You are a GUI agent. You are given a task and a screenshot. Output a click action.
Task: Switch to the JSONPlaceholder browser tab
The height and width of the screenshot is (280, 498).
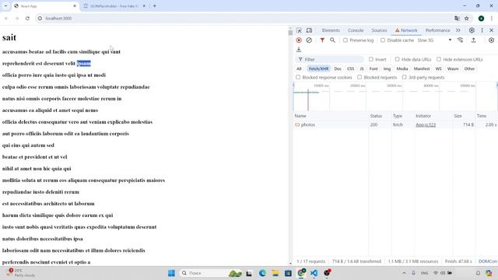[114, 6]
